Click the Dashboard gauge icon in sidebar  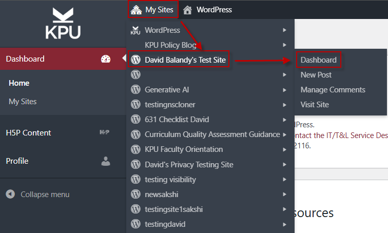[x=106, y=59]
